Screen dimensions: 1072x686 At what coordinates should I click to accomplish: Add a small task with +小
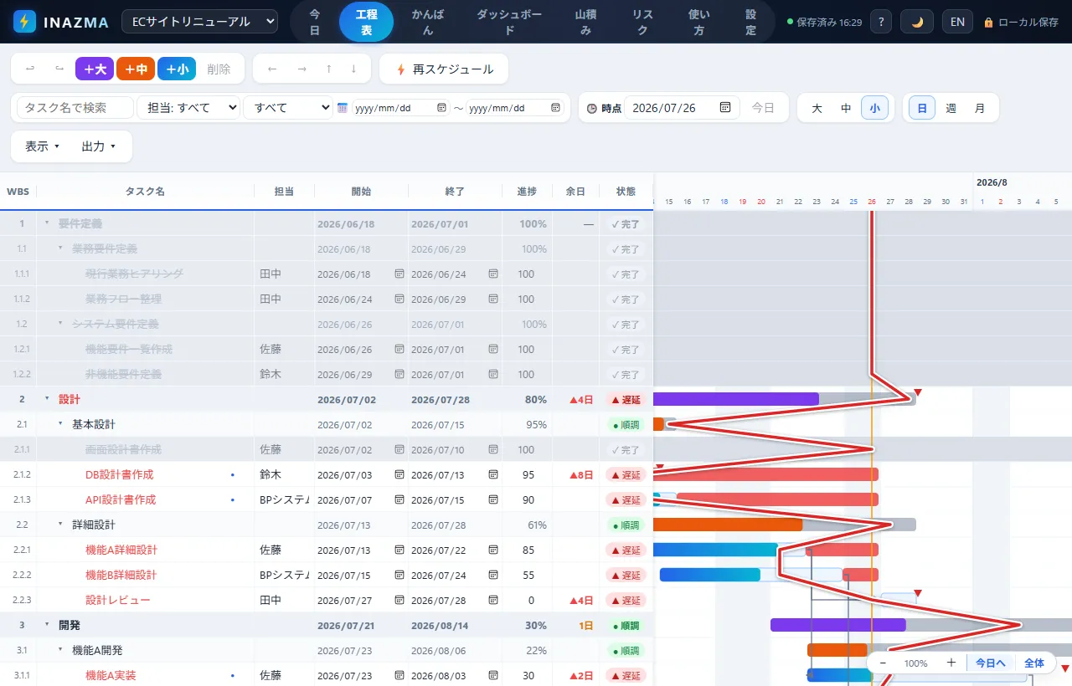[x=177, y=69]
